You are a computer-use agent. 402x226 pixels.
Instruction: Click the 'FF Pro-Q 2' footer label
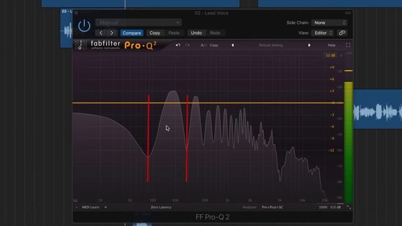[x=212, y=217]
